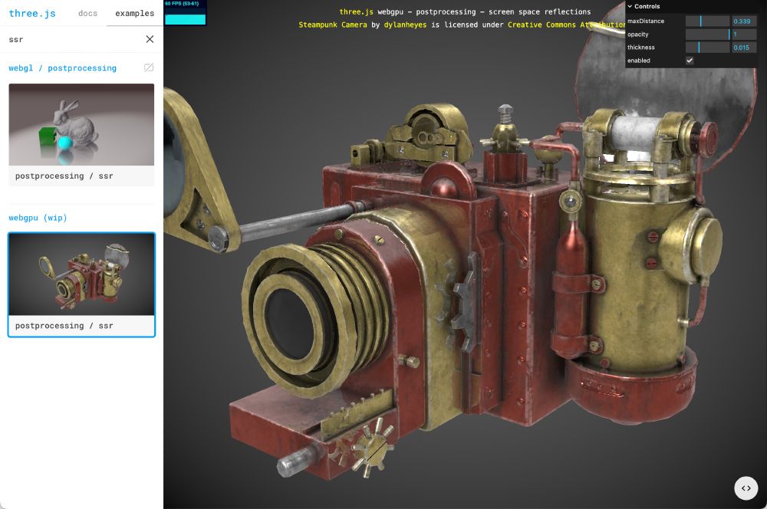Adjust the thickness slider

coord(707,48)
